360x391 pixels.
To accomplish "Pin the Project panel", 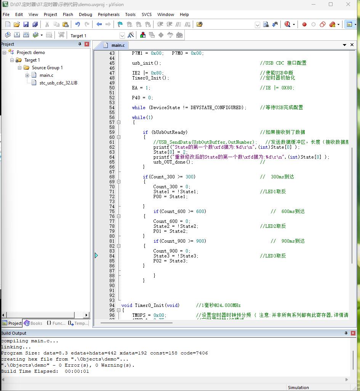I will pyautogui.click(x=80, y=44).
